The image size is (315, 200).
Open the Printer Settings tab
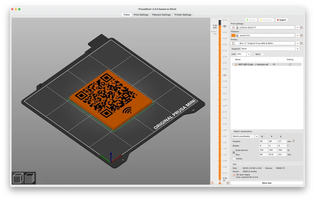pos(183,15)
